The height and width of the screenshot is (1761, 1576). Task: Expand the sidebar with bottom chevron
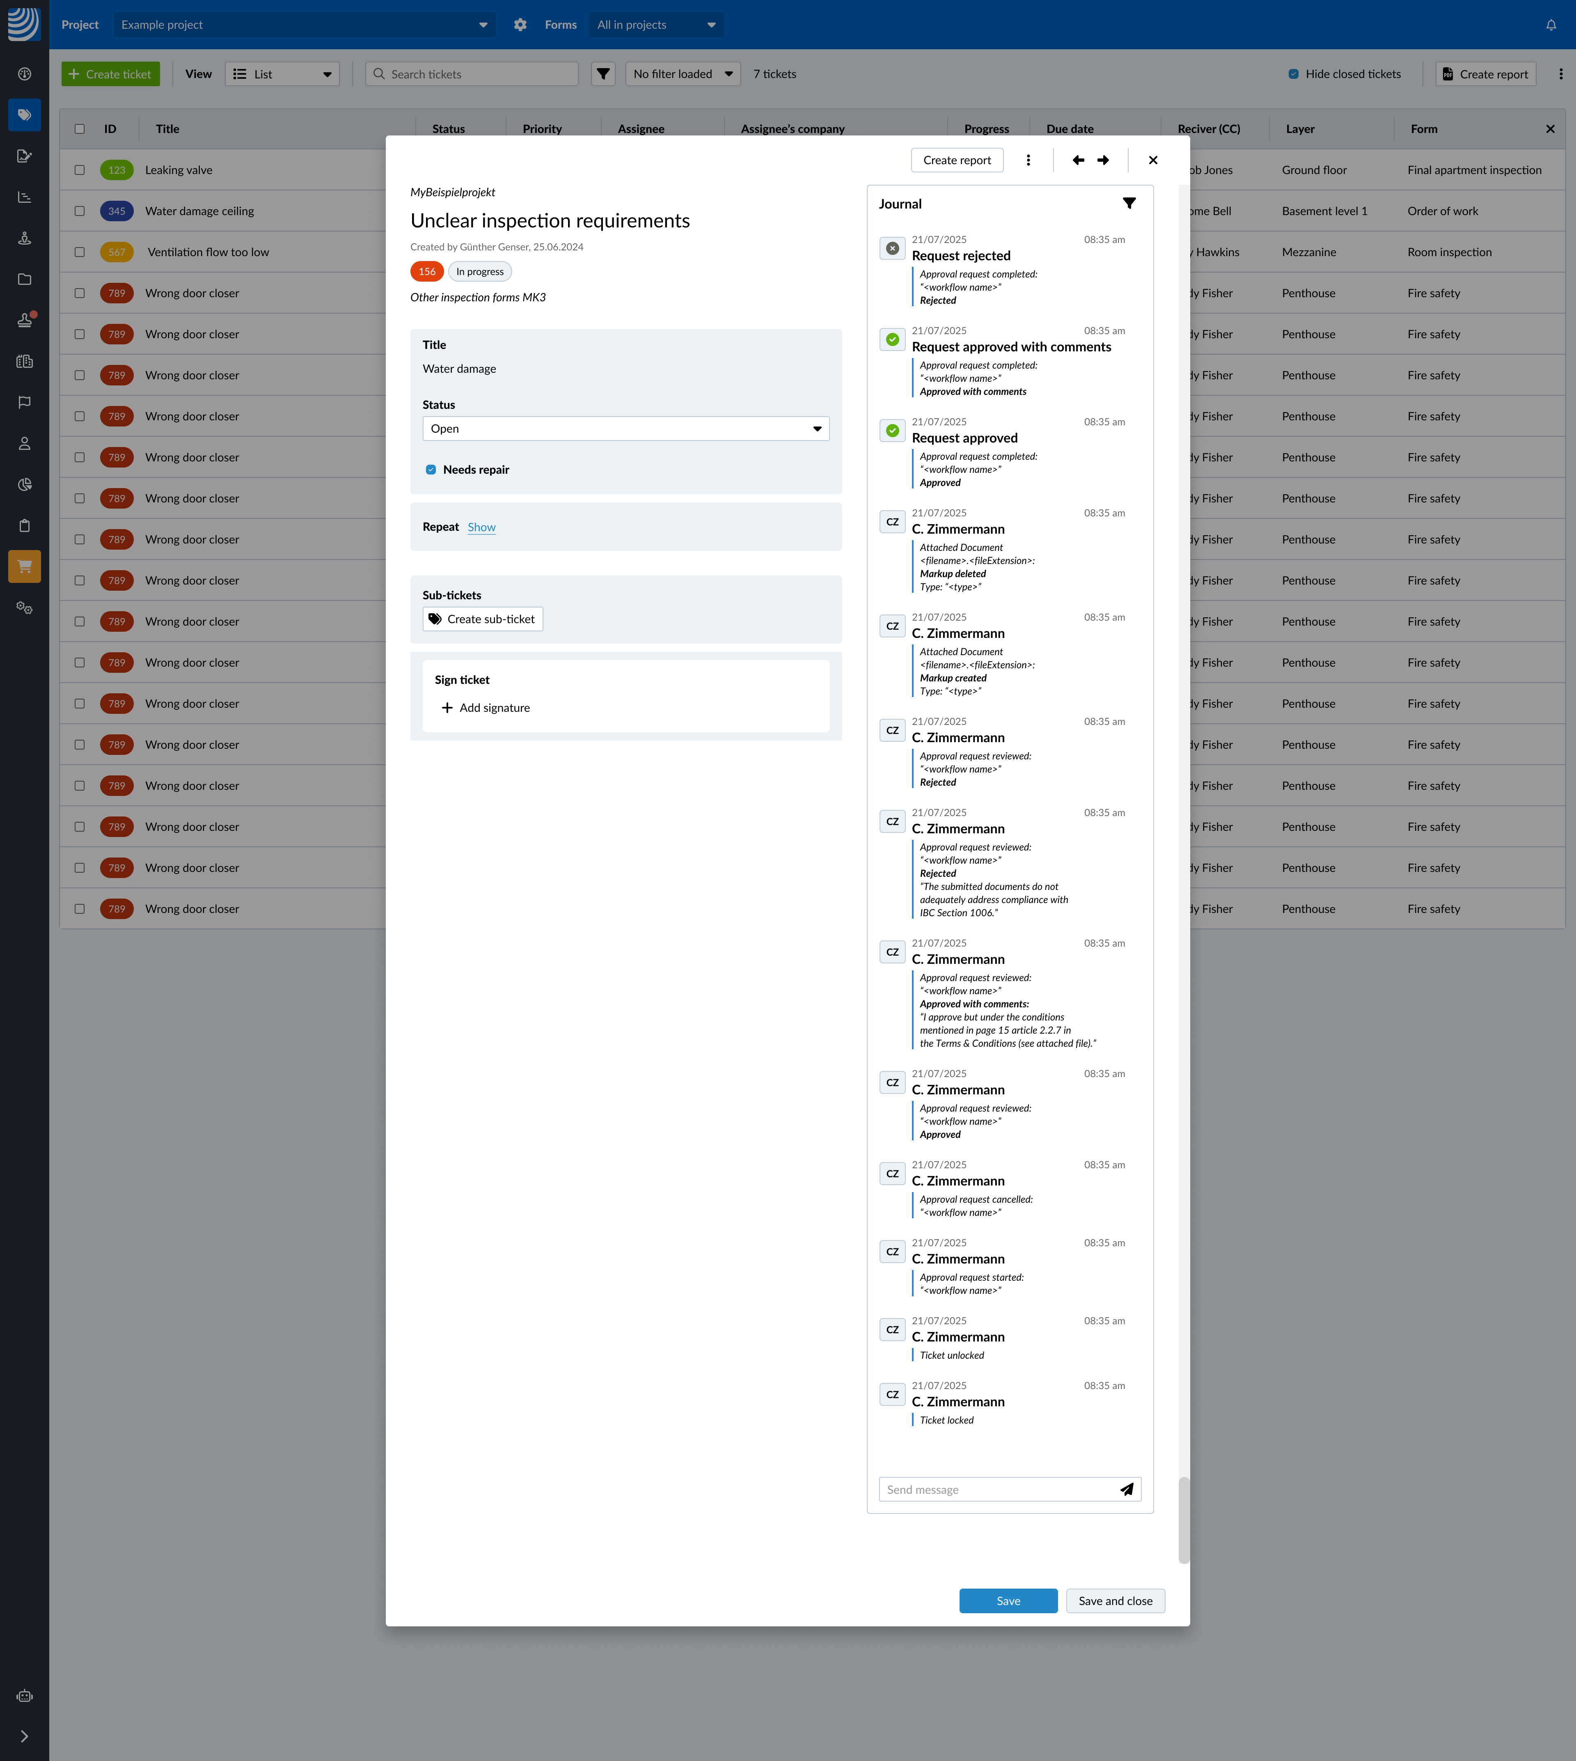tap(24, 1736)
